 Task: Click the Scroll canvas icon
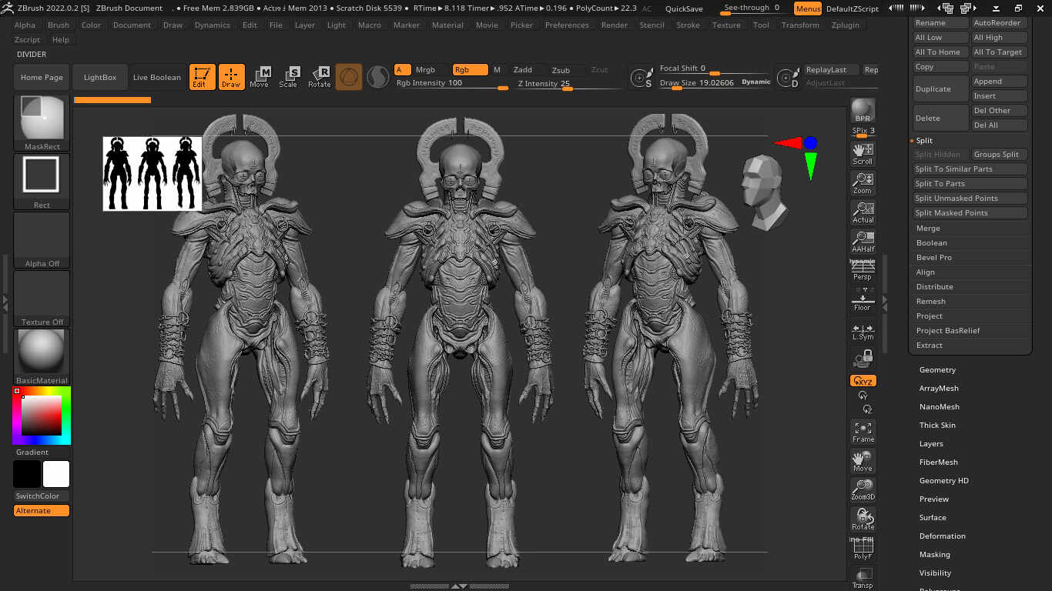tap(863, 153)
